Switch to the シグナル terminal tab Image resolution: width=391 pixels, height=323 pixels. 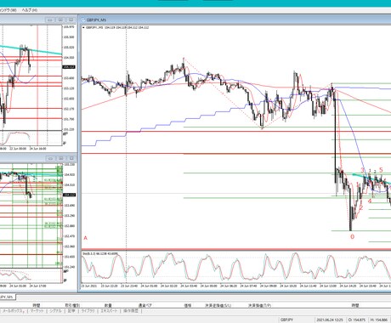(55, 311)
